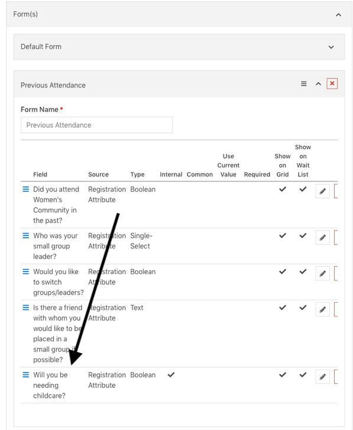
Task: Click Show on Grid check for small group leader row
Action: [x=283, y=235]
